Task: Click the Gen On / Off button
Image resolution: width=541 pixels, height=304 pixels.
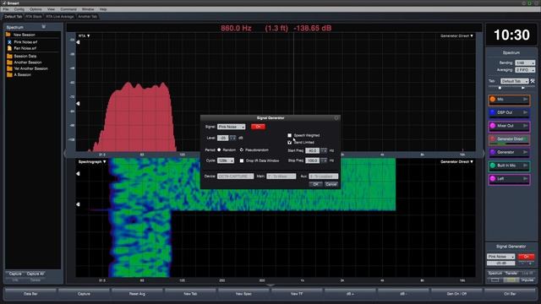Action: coord(456,294)
